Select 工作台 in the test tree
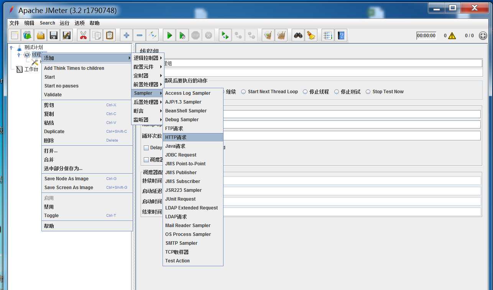 (x=31, y=69)
